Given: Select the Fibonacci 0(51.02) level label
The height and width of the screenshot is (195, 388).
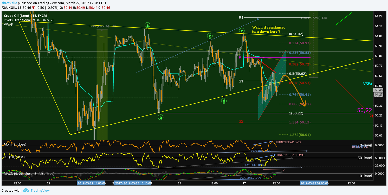Looking at the screenshot, I should 296,34.
